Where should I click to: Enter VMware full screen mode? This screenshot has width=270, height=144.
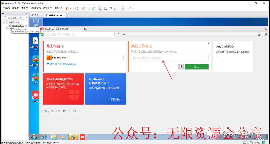click(111, 8)
